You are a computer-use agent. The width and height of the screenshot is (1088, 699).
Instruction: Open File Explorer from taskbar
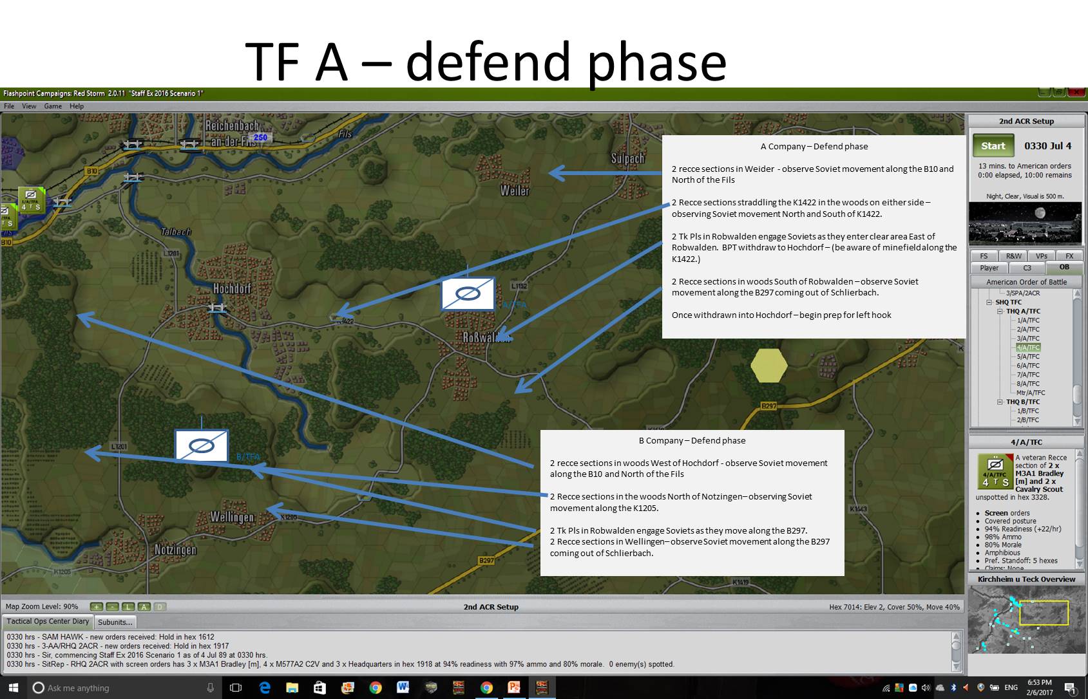coord(292,687)
